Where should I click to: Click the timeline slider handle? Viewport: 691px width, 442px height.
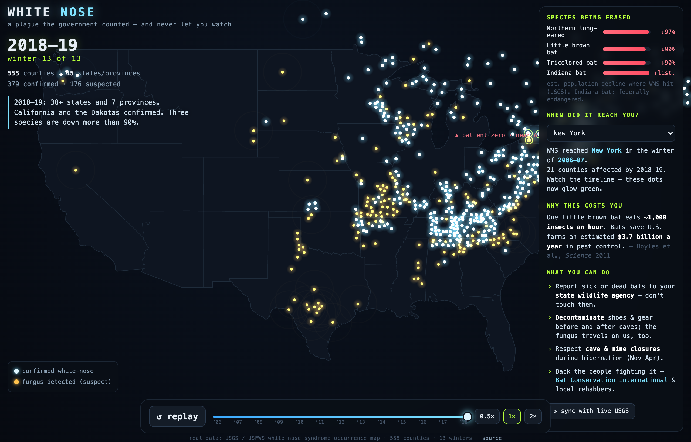468,416
